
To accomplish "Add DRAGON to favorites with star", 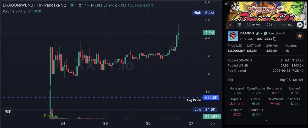I will [x=300, y=36].
